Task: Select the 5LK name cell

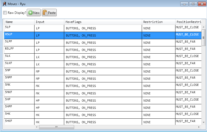Action: point(19,57)
